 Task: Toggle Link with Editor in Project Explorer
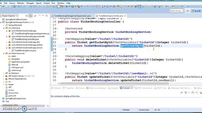[31, 16]
